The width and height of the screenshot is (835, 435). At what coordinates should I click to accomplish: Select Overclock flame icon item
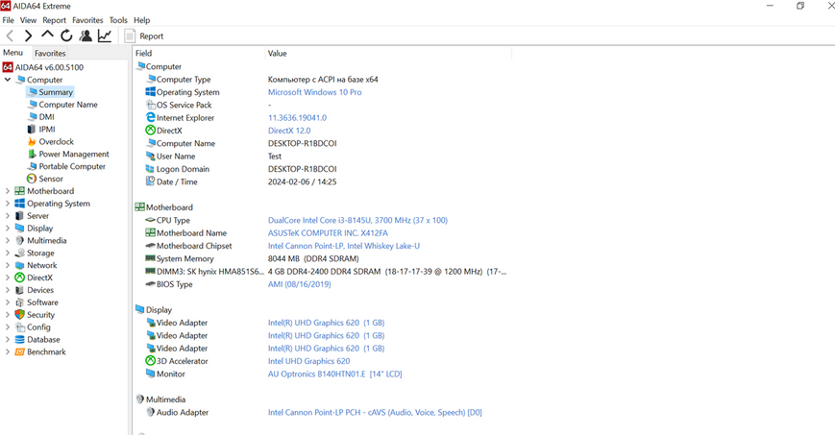[32, 141]
